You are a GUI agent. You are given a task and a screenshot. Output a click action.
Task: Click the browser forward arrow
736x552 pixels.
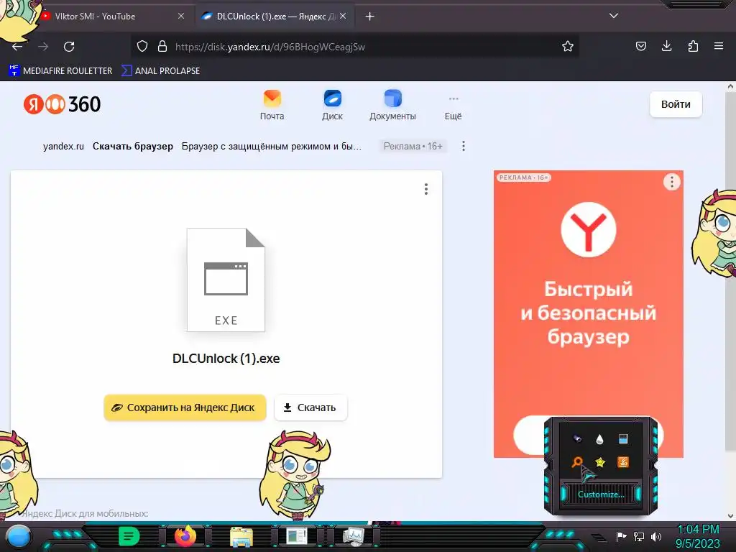click(x=43, y=47)
